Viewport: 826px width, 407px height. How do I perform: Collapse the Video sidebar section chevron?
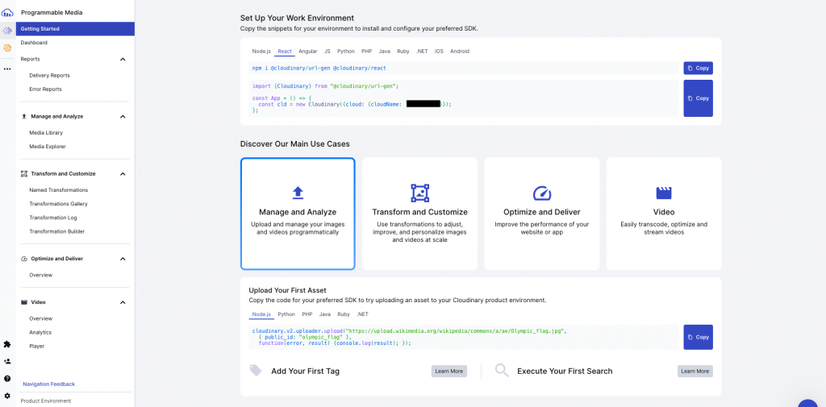[x=123, y=302]
